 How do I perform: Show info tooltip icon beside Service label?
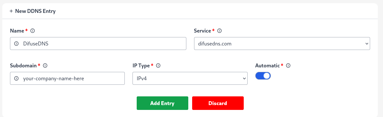[x=219, y=31]
